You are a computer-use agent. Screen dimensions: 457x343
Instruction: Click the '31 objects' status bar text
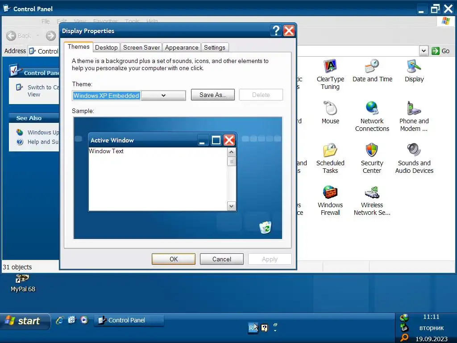tap(17, 267)
